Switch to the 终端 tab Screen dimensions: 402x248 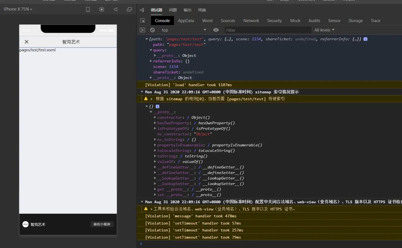[x=202, y=10]
